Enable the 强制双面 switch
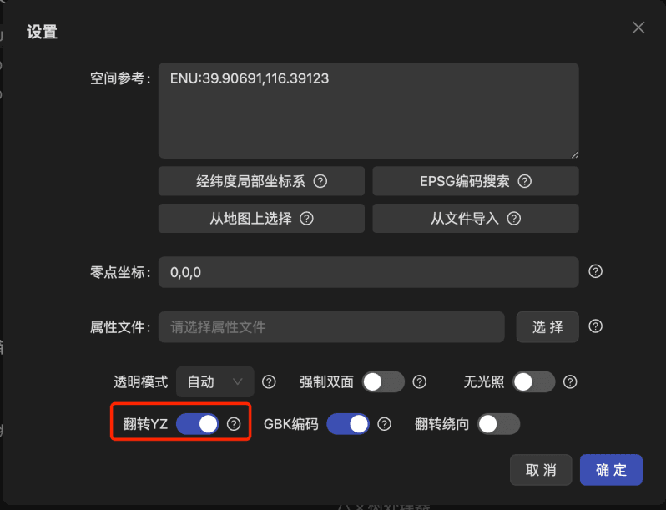The height and width of the screenshot is (510, 666). pos(383,381)
